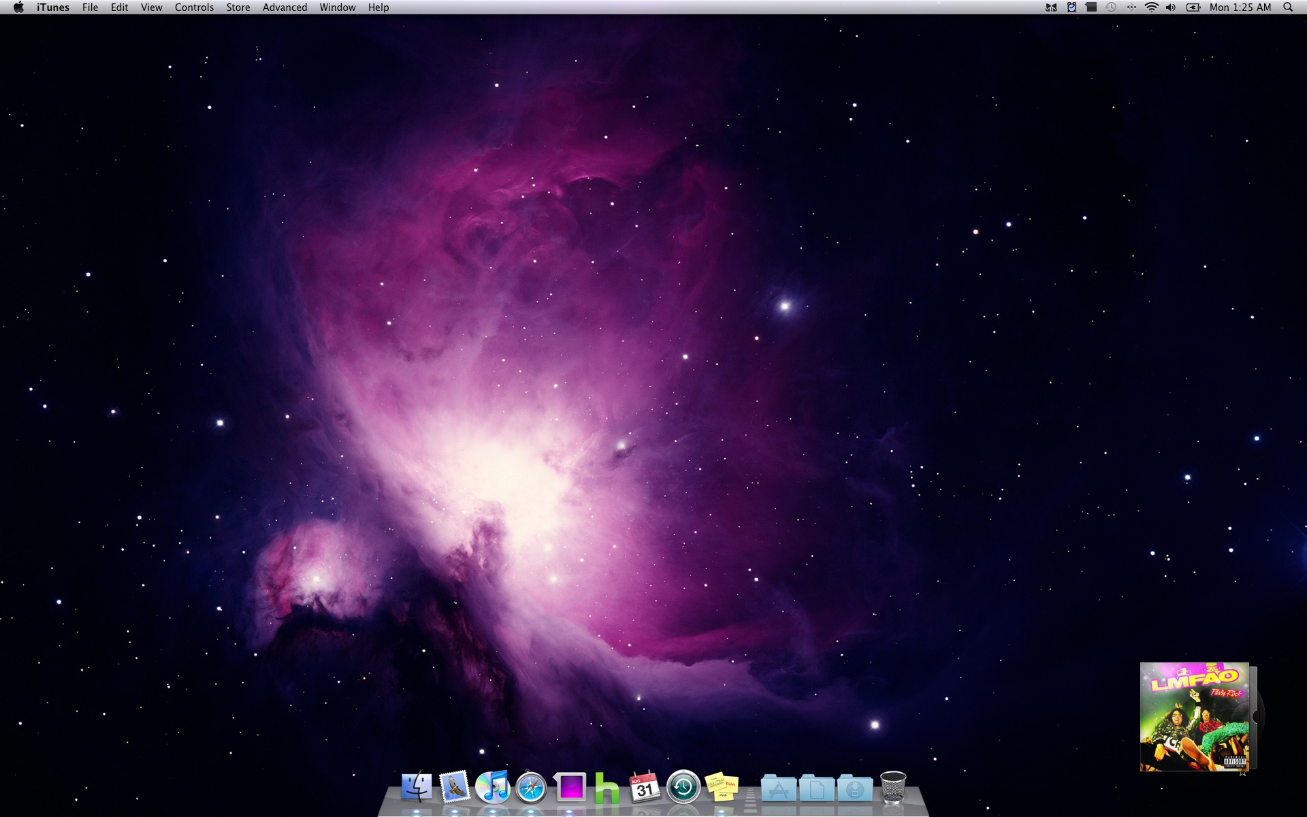The width and height of the screenshot is (1307, 817).
Task: Expand the Downloads folder stack
Action: click(855, 789)
